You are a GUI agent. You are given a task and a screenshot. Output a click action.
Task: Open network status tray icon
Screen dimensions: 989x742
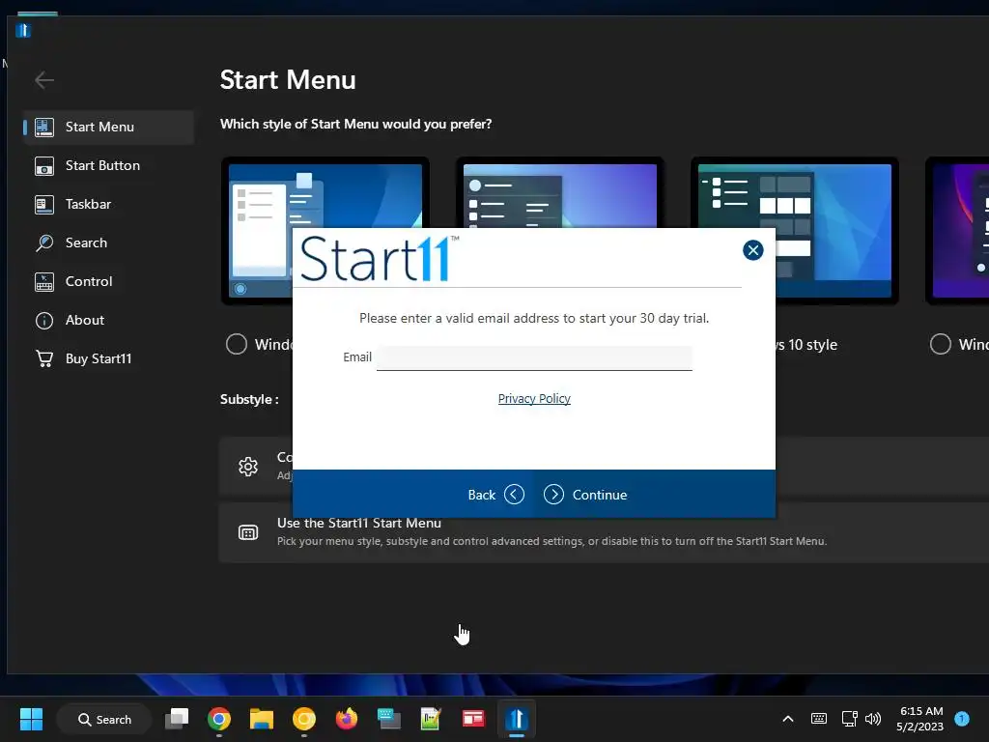[x=850, y=719]
